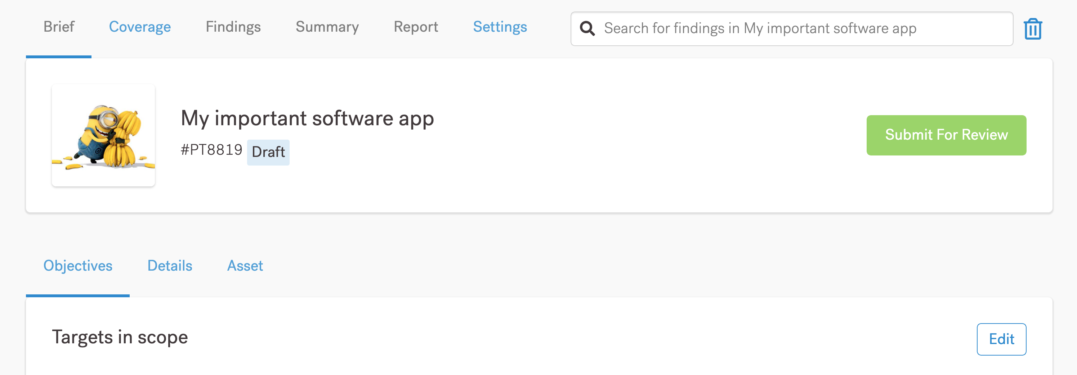The width and height of the screenshot is (1077, 375).
Task: Click Edit for Targets in scope
Action: pos(1001,339)
